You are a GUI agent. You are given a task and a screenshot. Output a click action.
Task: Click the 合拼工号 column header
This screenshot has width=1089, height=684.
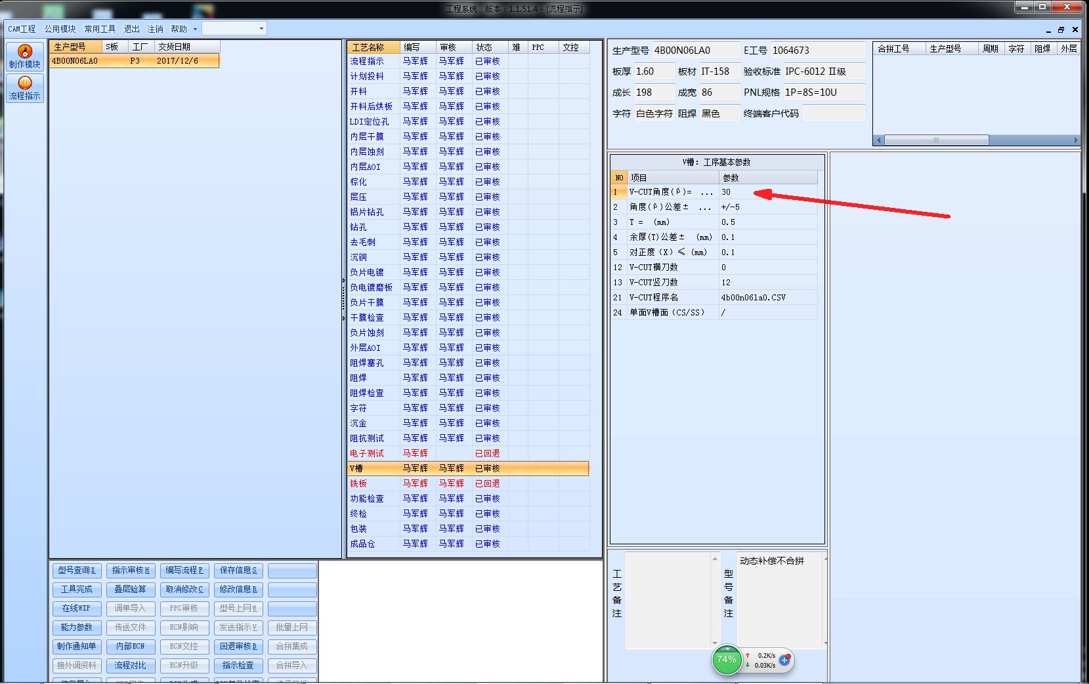899,49
